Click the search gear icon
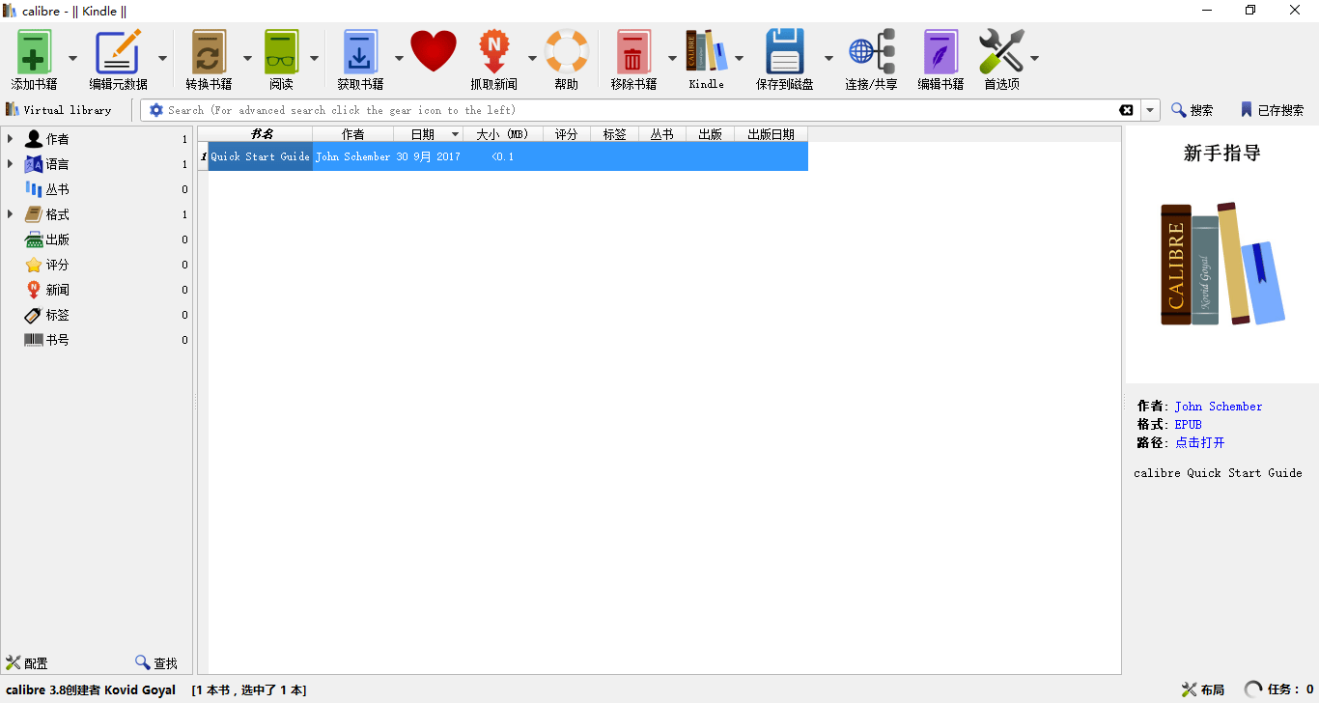 click(156, 110)
